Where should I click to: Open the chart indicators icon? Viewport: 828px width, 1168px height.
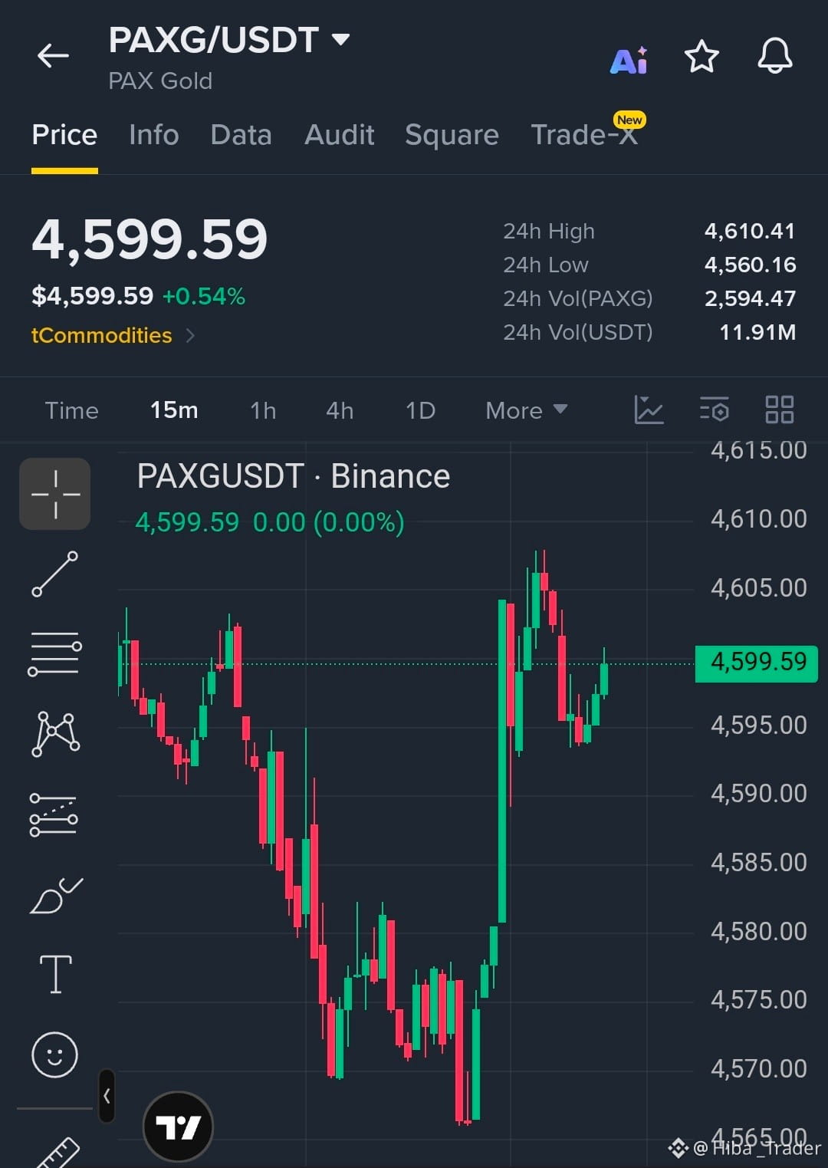[649, 410]
